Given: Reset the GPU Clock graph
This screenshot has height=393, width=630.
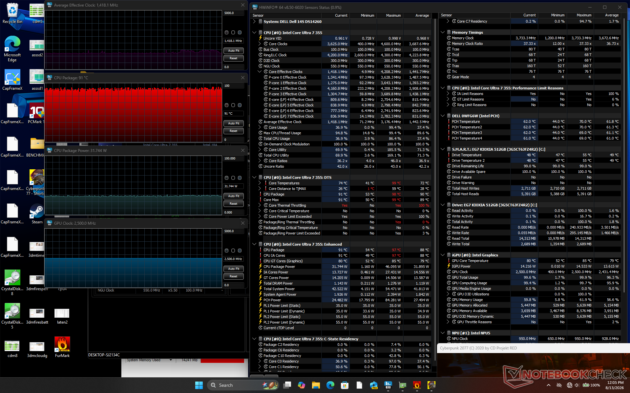Looking at the screenshot, I should 234,276.
